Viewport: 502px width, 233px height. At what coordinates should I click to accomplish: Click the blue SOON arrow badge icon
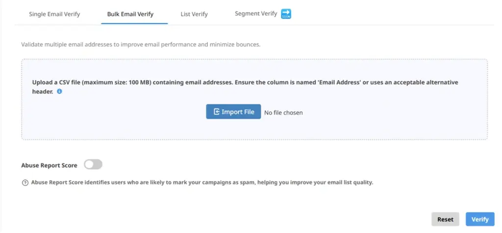click(286, 14)
